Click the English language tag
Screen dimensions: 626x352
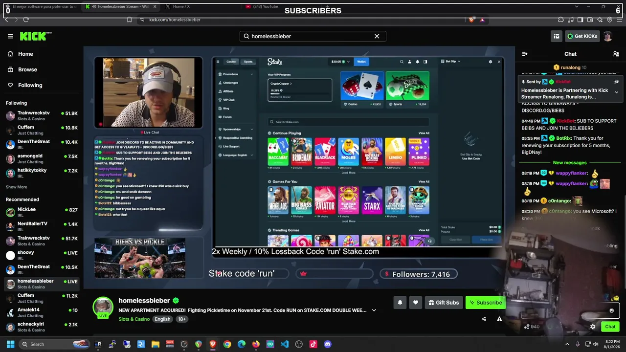pyautogui.click(x=162, y=319)
